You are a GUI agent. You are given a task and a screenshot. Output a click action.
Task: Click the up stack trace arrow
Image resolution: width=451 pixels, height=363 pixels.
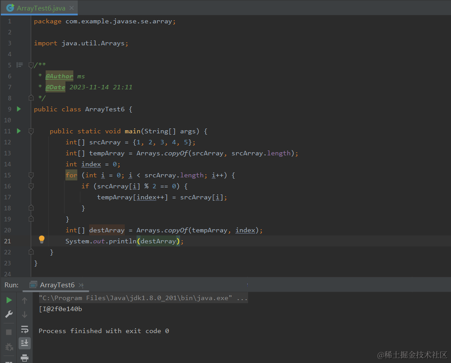click(25, 301)
